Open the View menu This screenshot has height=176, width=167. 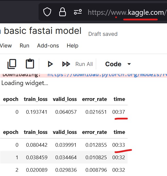coord(6,46)
